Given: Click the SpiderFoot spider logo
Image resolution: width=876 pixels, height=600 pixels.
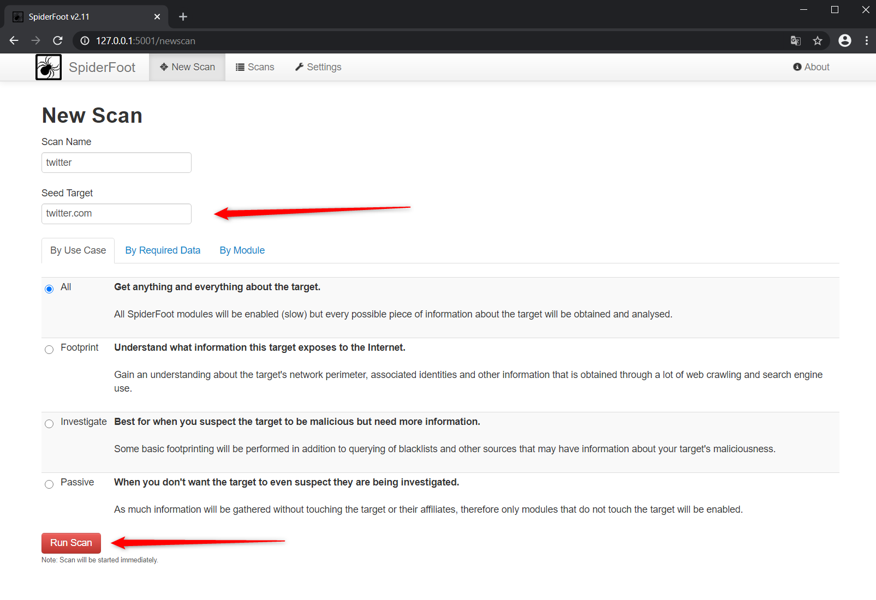Looking at the screenshot, I should pos(49,67).
